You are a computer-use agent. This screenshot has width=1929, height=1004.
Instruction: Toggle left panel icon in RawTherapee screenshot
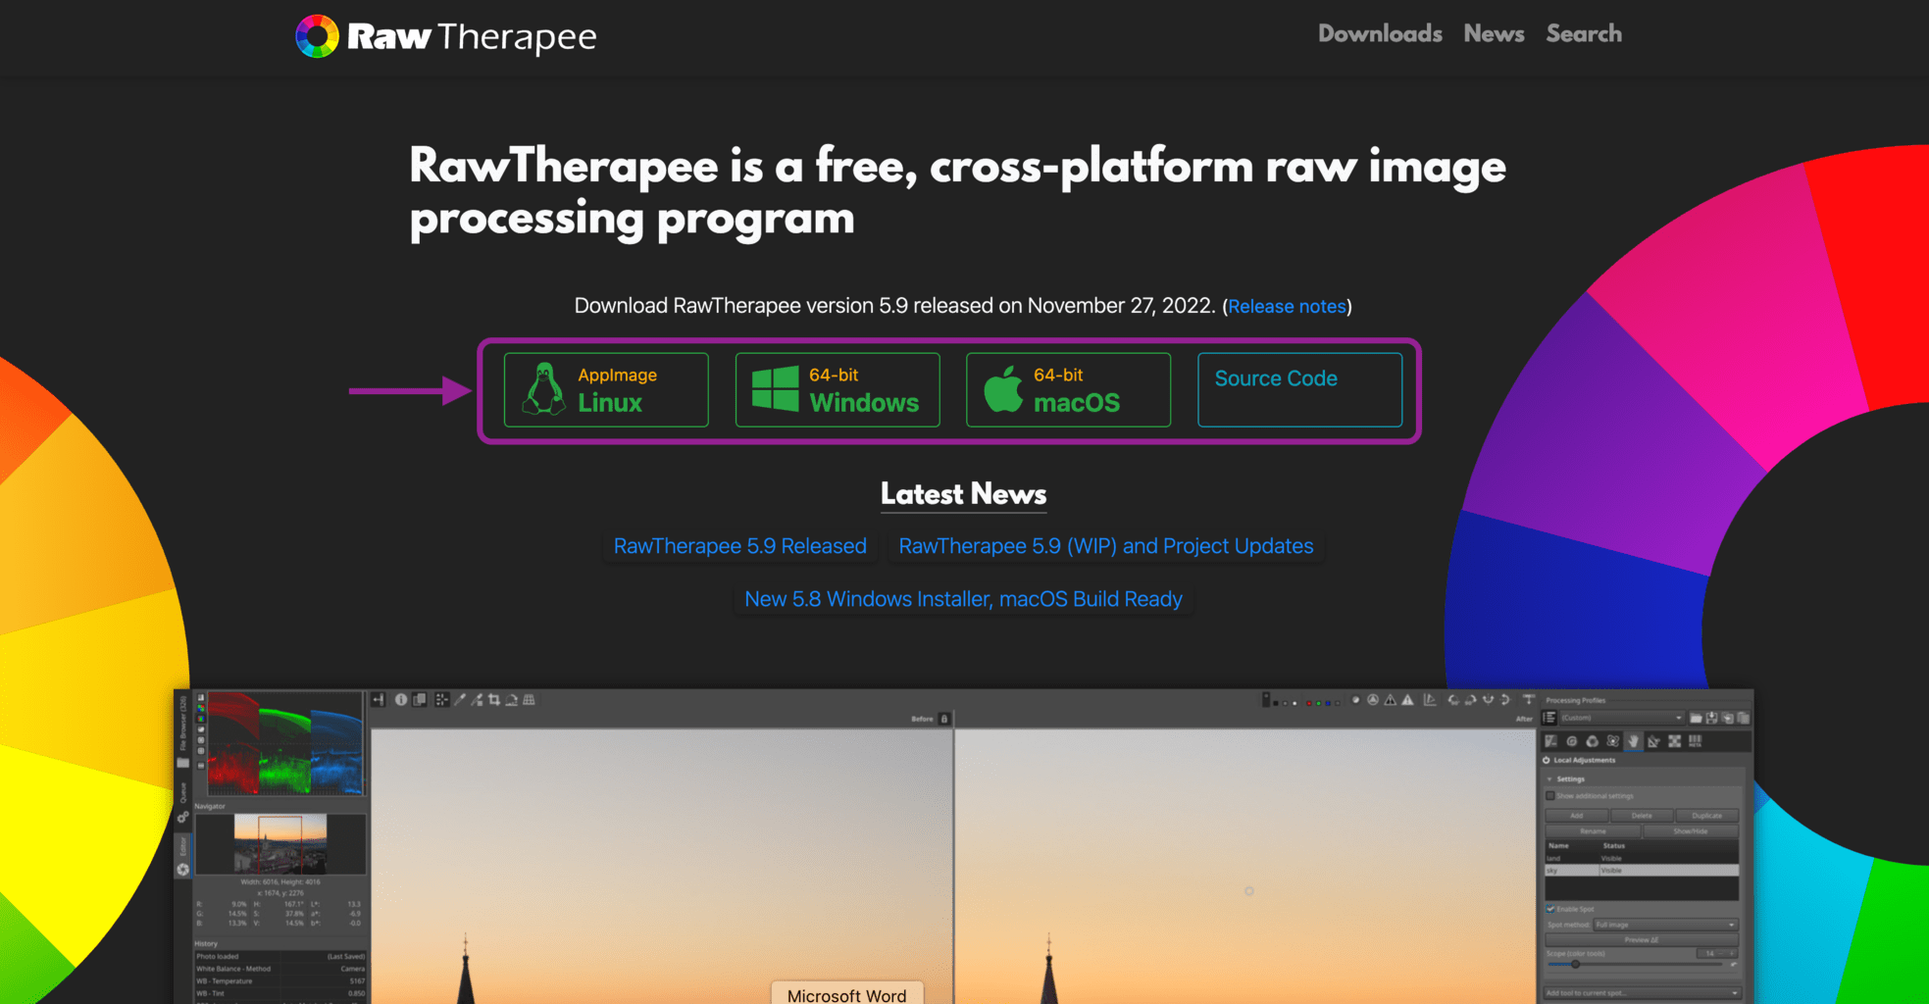(x=379, y=700)
